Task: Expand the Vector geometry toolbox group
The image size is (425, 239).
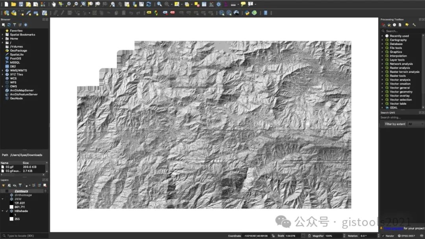Action: 382,92
